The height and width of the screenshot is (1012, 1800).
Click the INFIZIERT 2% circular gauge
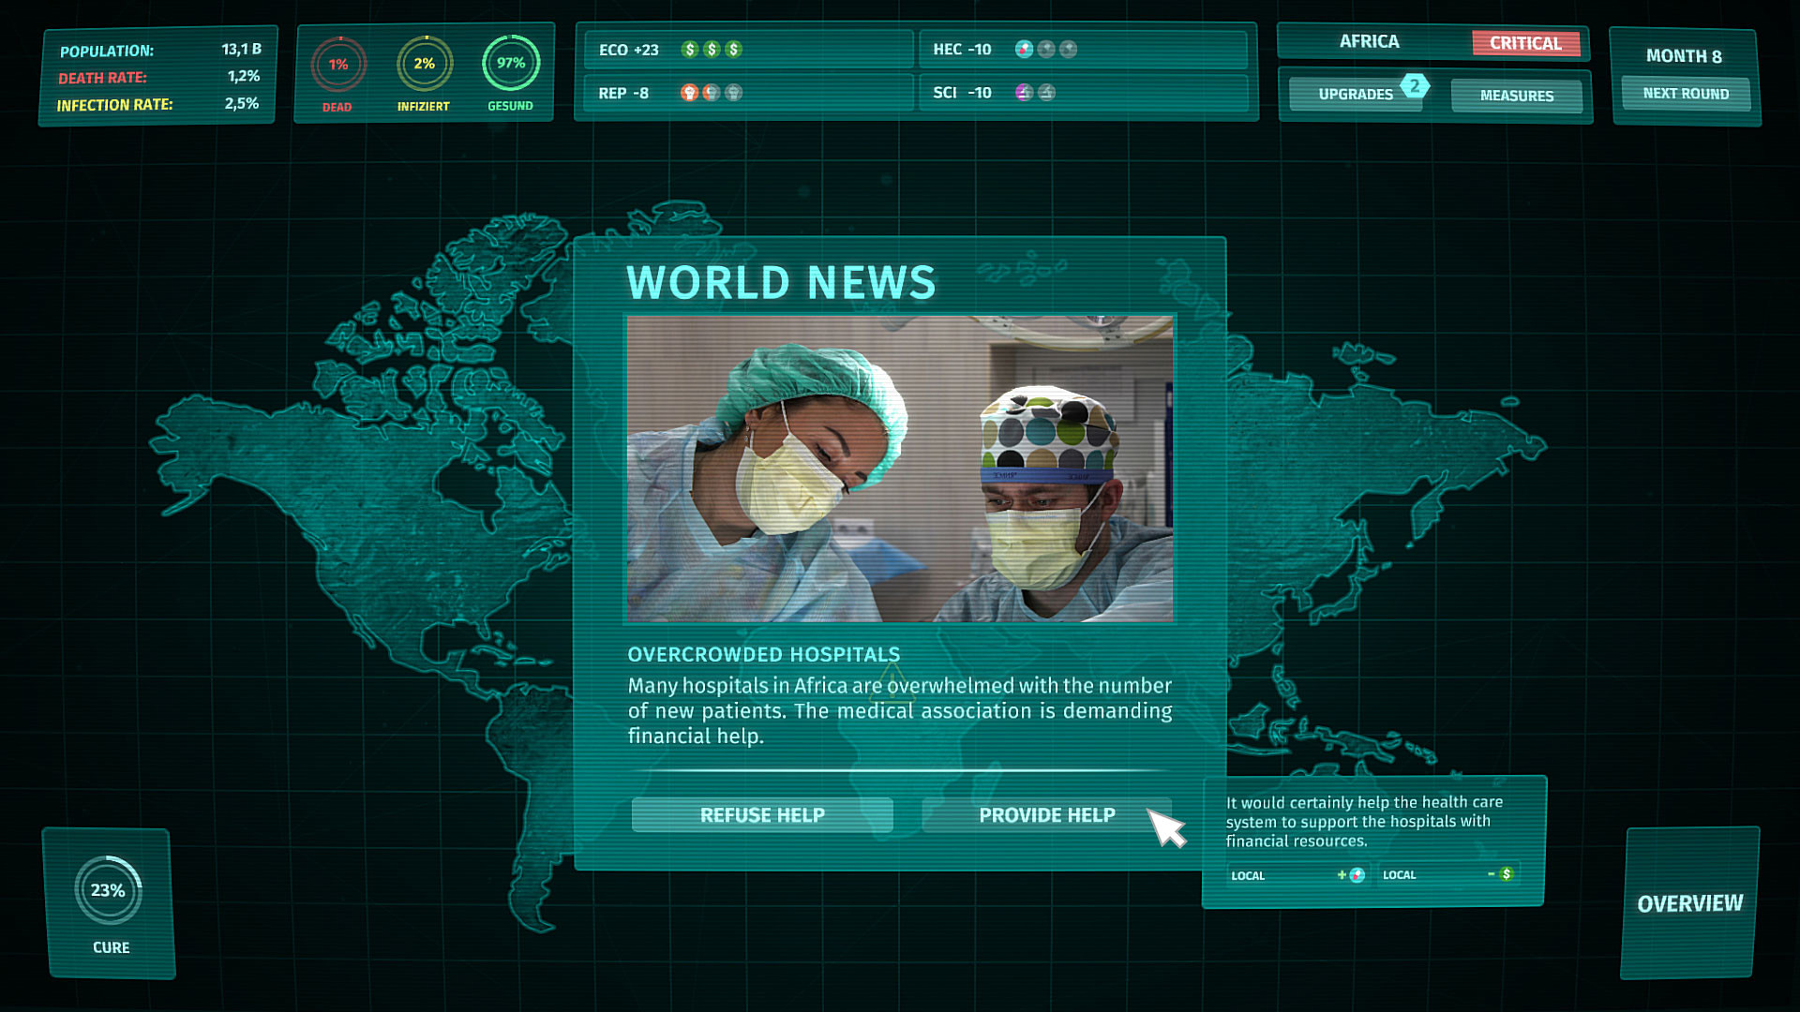[425, 64]
